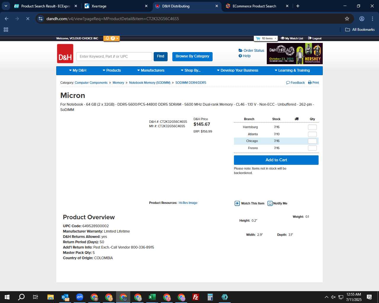The height and width of the screenshot is (303, 379).
Task: Open the Hi-Res Image link
Action: click(x=188, y=203)
